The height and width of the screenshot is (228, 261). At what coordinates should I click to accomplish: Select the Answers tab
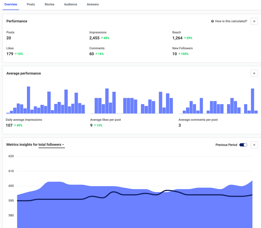93,4
